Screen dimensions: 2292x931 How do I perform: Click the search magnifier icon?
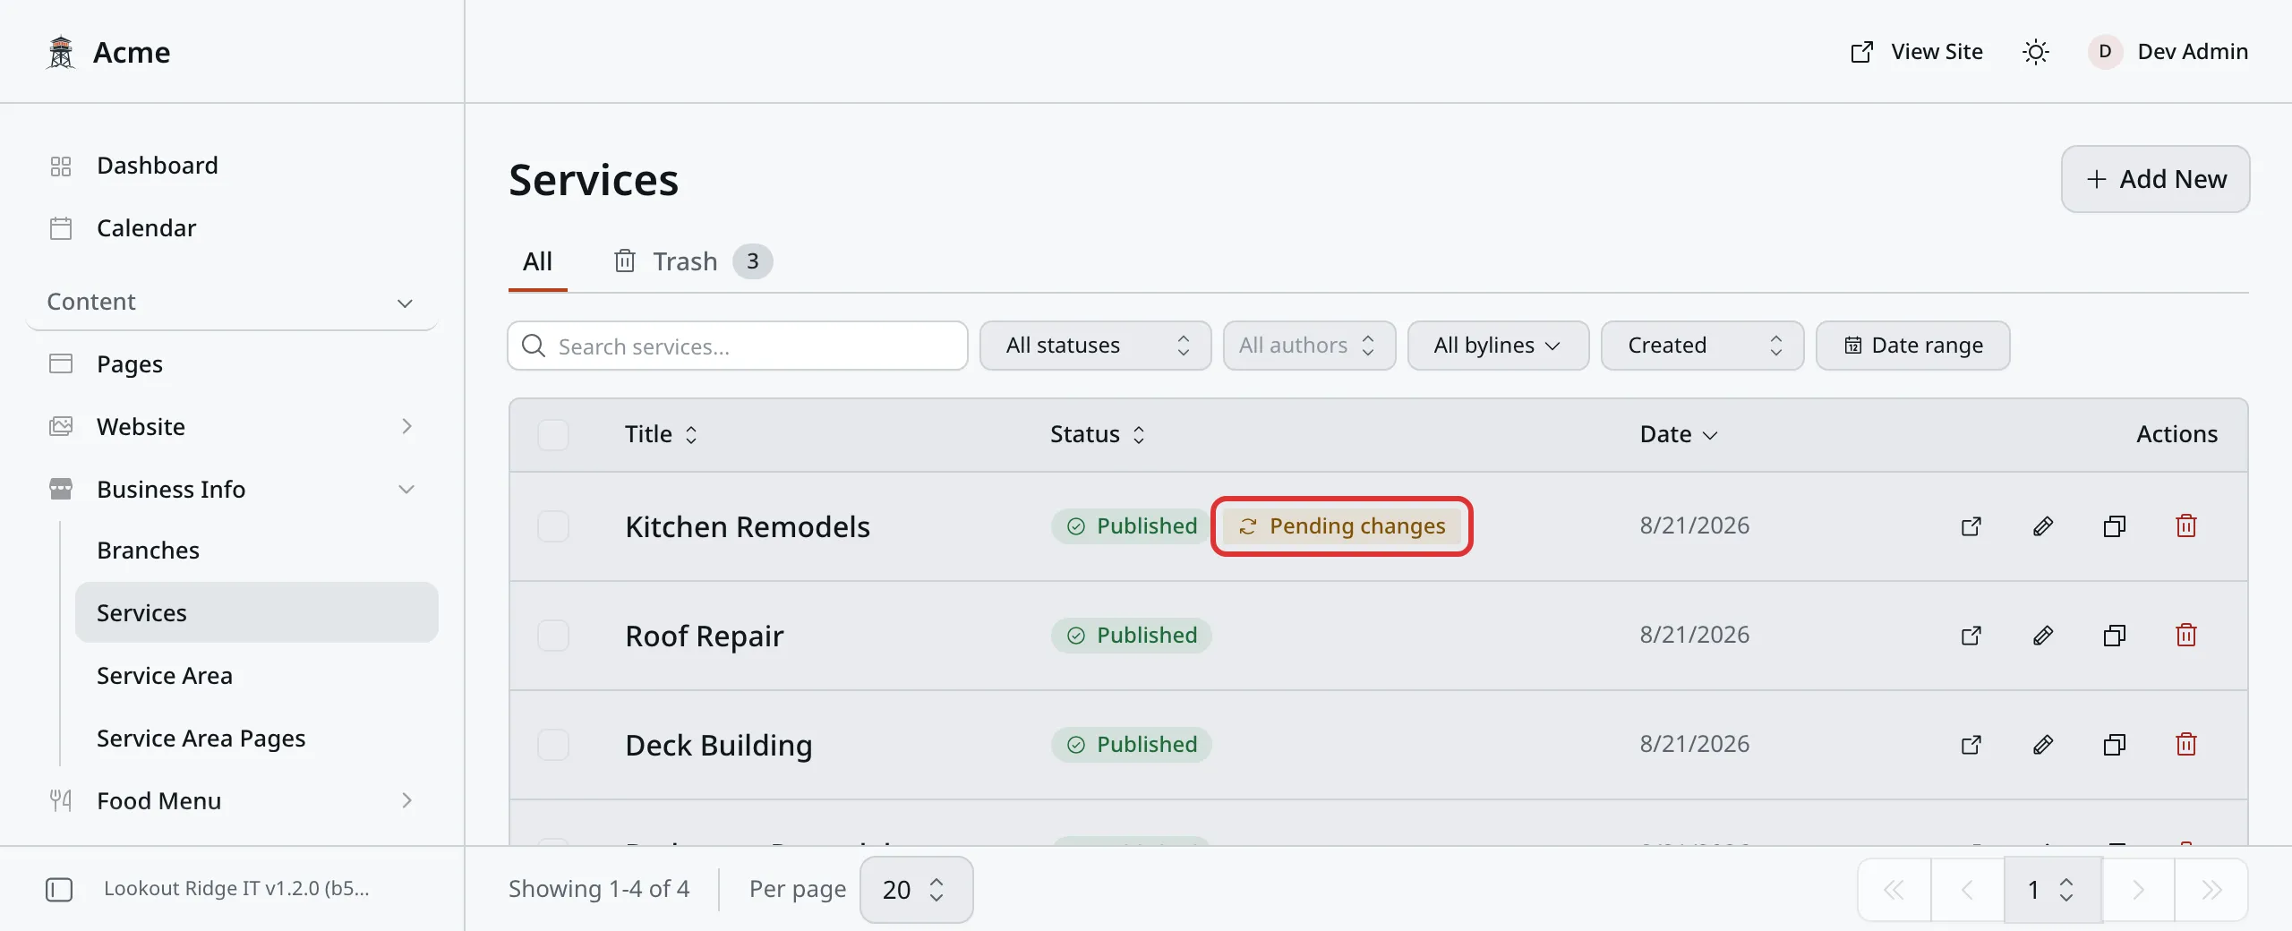(534, 346)
